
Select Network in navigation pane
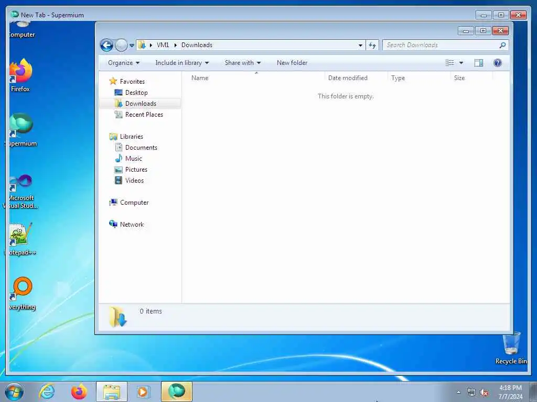pos(132,224)
